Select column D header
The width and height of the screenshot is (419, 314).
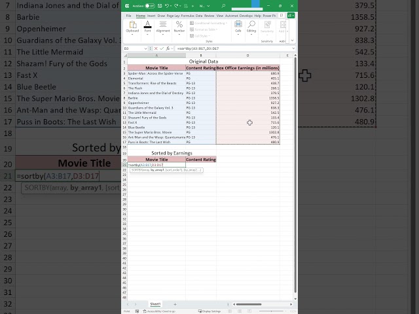247,55
